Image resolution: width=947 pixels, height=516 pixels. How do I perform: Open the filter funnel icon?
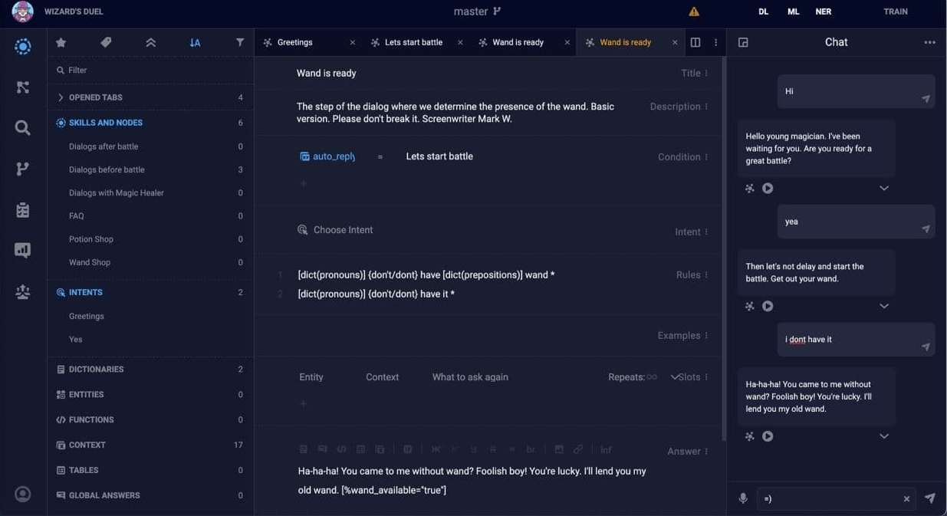tap(240, 43)
